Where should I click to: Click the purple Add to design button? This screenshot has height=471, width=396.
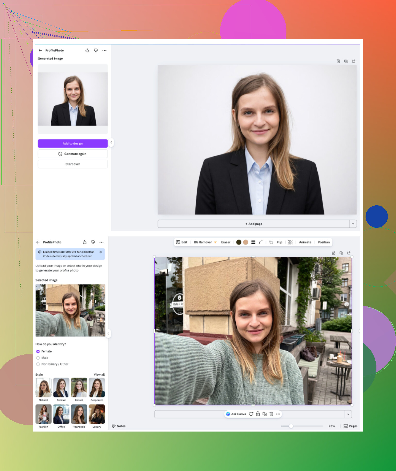[73, 143]
